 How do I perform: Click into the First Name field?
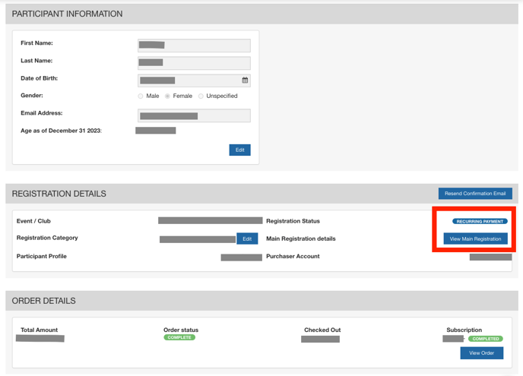pos(194,46)
